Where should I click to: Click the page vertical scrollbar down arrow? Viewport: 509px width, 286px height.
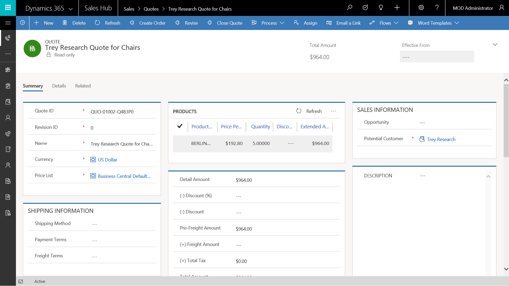(506, 269)
